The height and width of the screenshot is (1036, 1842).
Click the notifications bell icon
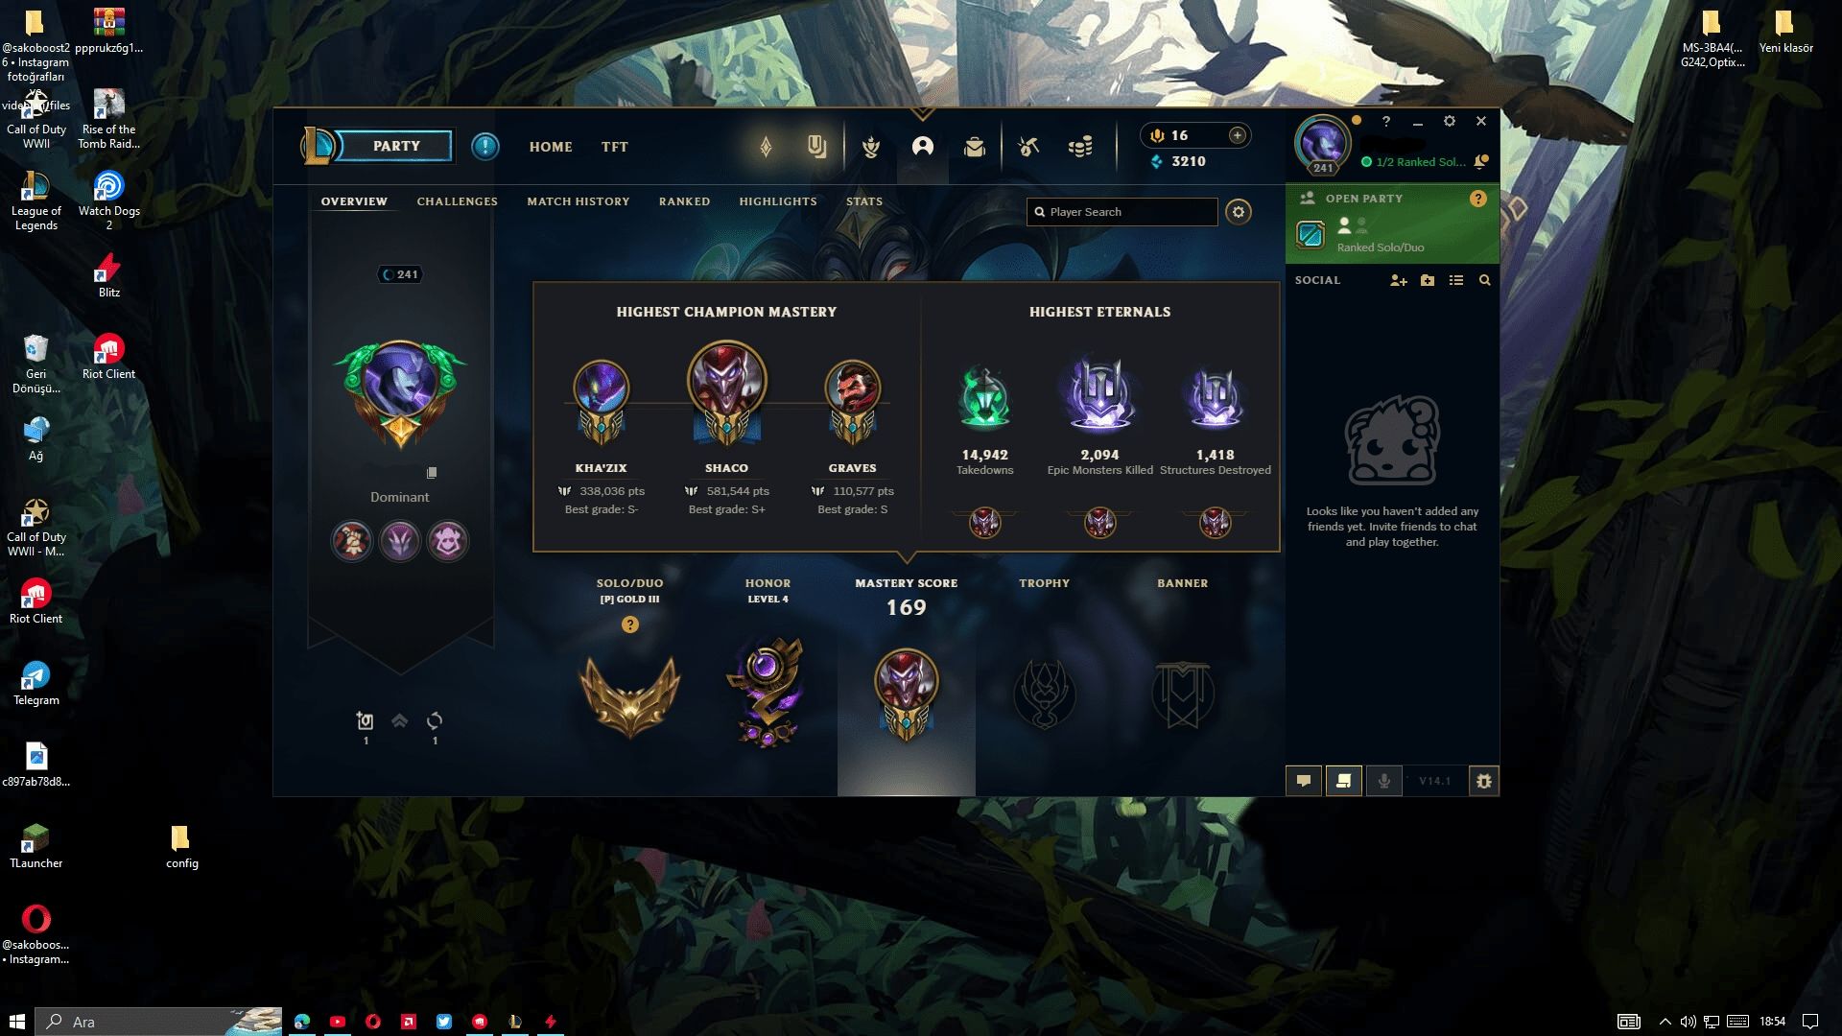tap(1482, 161)
